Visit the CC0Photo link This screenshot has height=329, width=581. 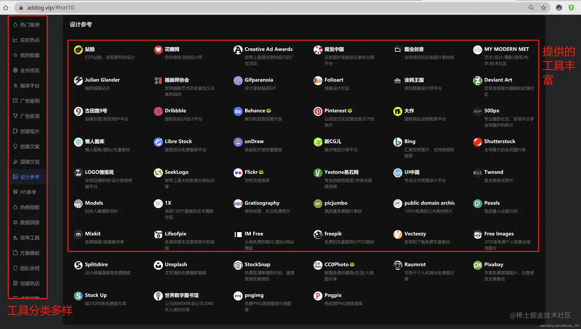click(336, 265)
